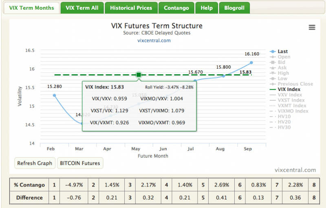Viewport: 326px width, 208px height.
Task: Click the Sep data point at 16.160
Action: pyautogui.click(x=251, y=63)
